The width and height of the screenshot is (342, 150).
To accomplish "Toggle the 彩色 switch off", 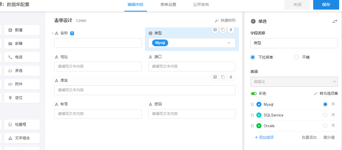I will pyautogui.click(x=254, y=94).
